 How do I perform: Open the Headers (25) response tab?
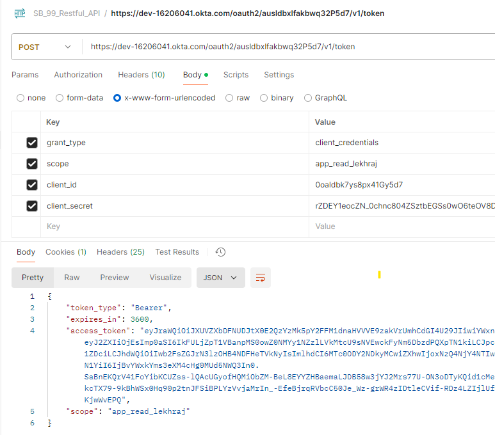120,252
